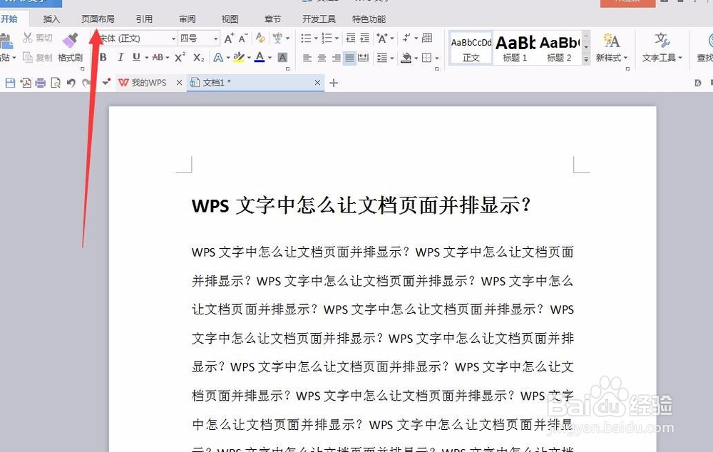Viewport: 713px width, 452px height.
Task: Switch to the 插入 ribbon tab
Action: coord(51,19)
